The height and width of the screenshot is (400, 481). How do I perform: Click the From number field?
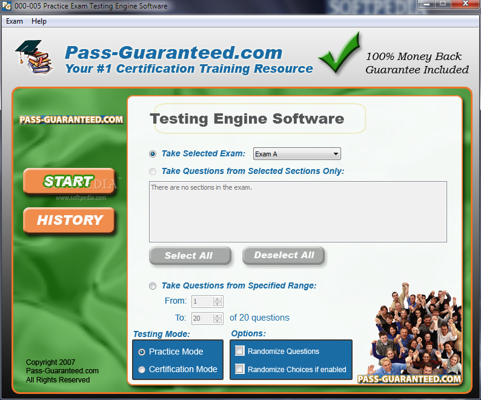[202, 301]
